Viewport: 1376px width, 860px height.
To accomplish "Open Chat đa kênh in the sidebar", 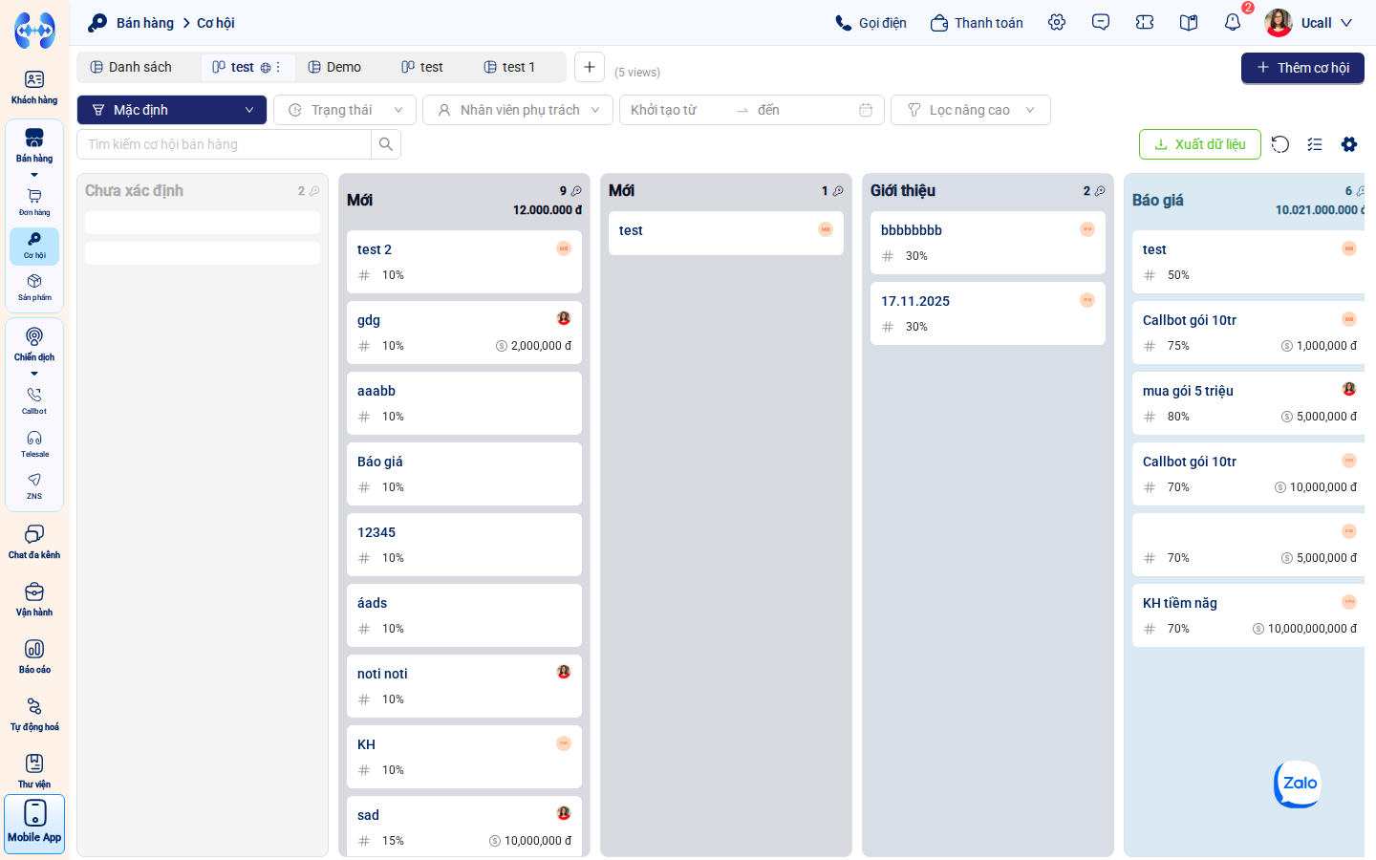I will pos(34,542).
